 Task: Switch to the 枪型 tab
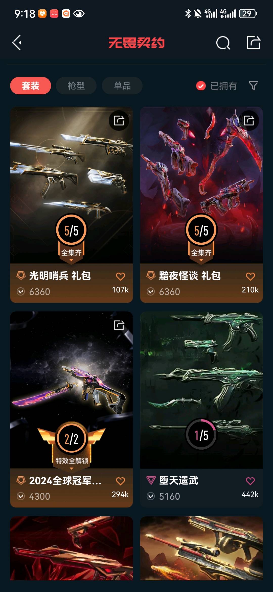(x=76, y=86)
